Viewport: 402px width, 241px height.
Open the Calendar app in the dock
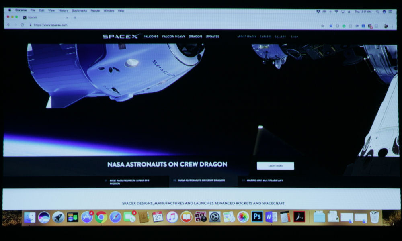pyautogui.click(x=158, y=217)
